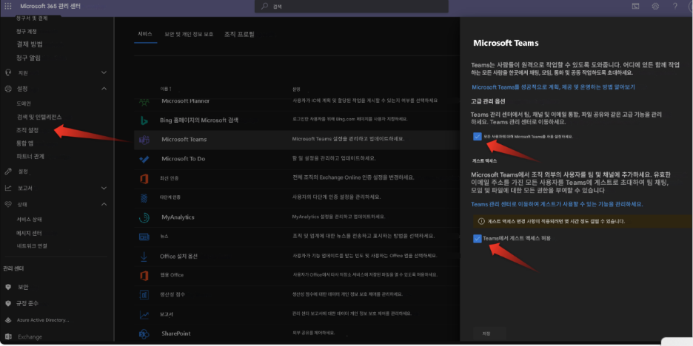Click the MyAnalytics icon
Image resolution: width=693 pixels, height=346 pixels.
[144, 217]
